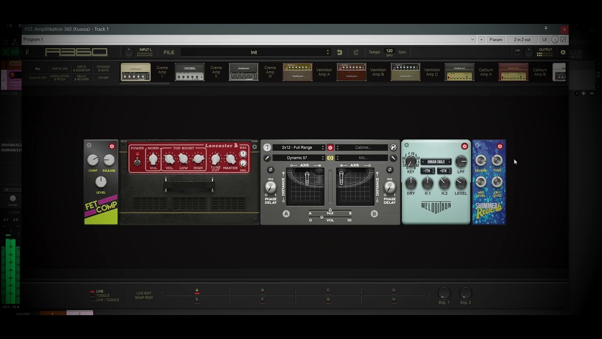602x339 pixels.
Task: Click the cabinet B speaker icon
Action: pyautogui.click(x=393, y=147)
